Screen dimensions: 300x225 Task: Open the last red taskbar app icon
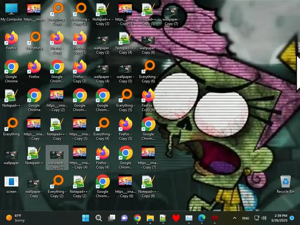[215, 218]
